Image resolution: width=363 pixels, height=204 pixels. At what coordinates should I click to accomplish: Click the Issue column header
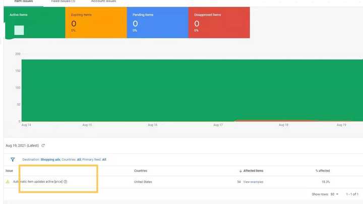(9, 171)
